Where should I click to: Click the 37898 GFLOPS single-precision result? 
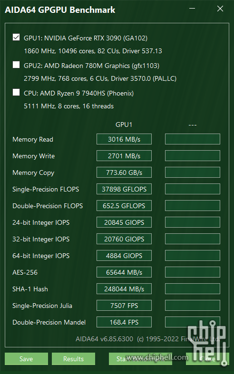pos(124,189)
